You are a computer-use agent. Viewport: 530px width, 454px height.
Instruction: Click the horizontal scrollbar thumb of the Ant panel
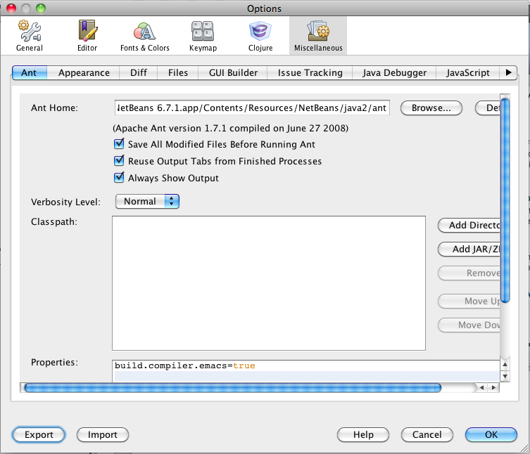[233, 388]
